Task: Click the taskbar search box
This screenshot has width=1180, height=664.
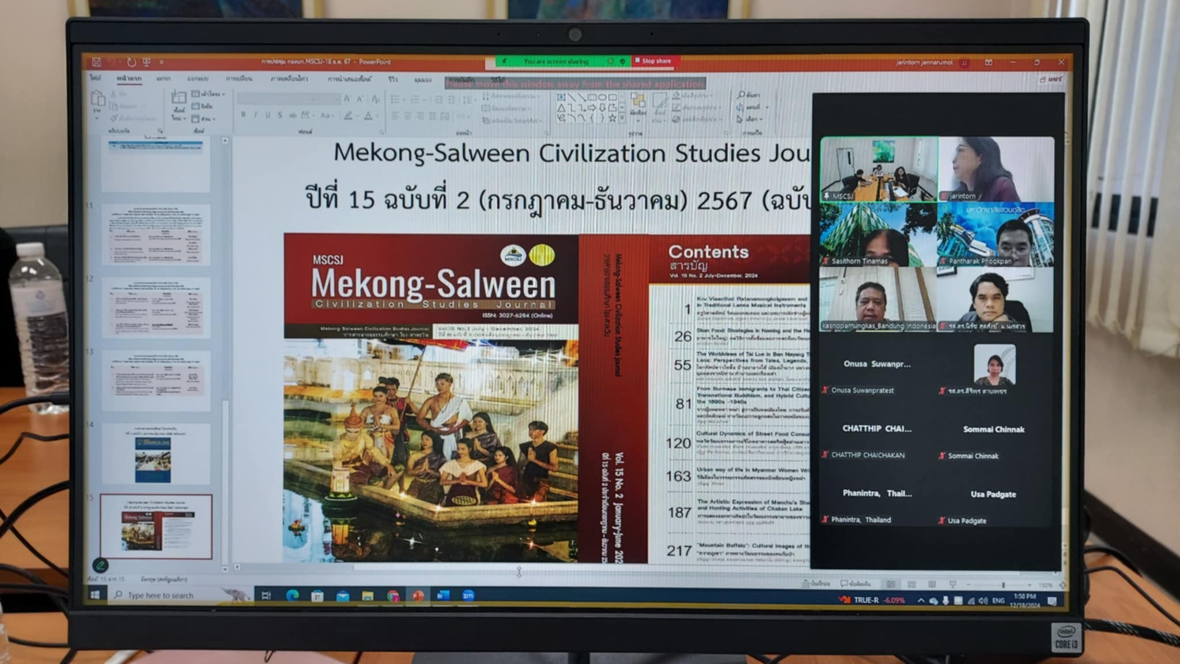Action: 181,595
